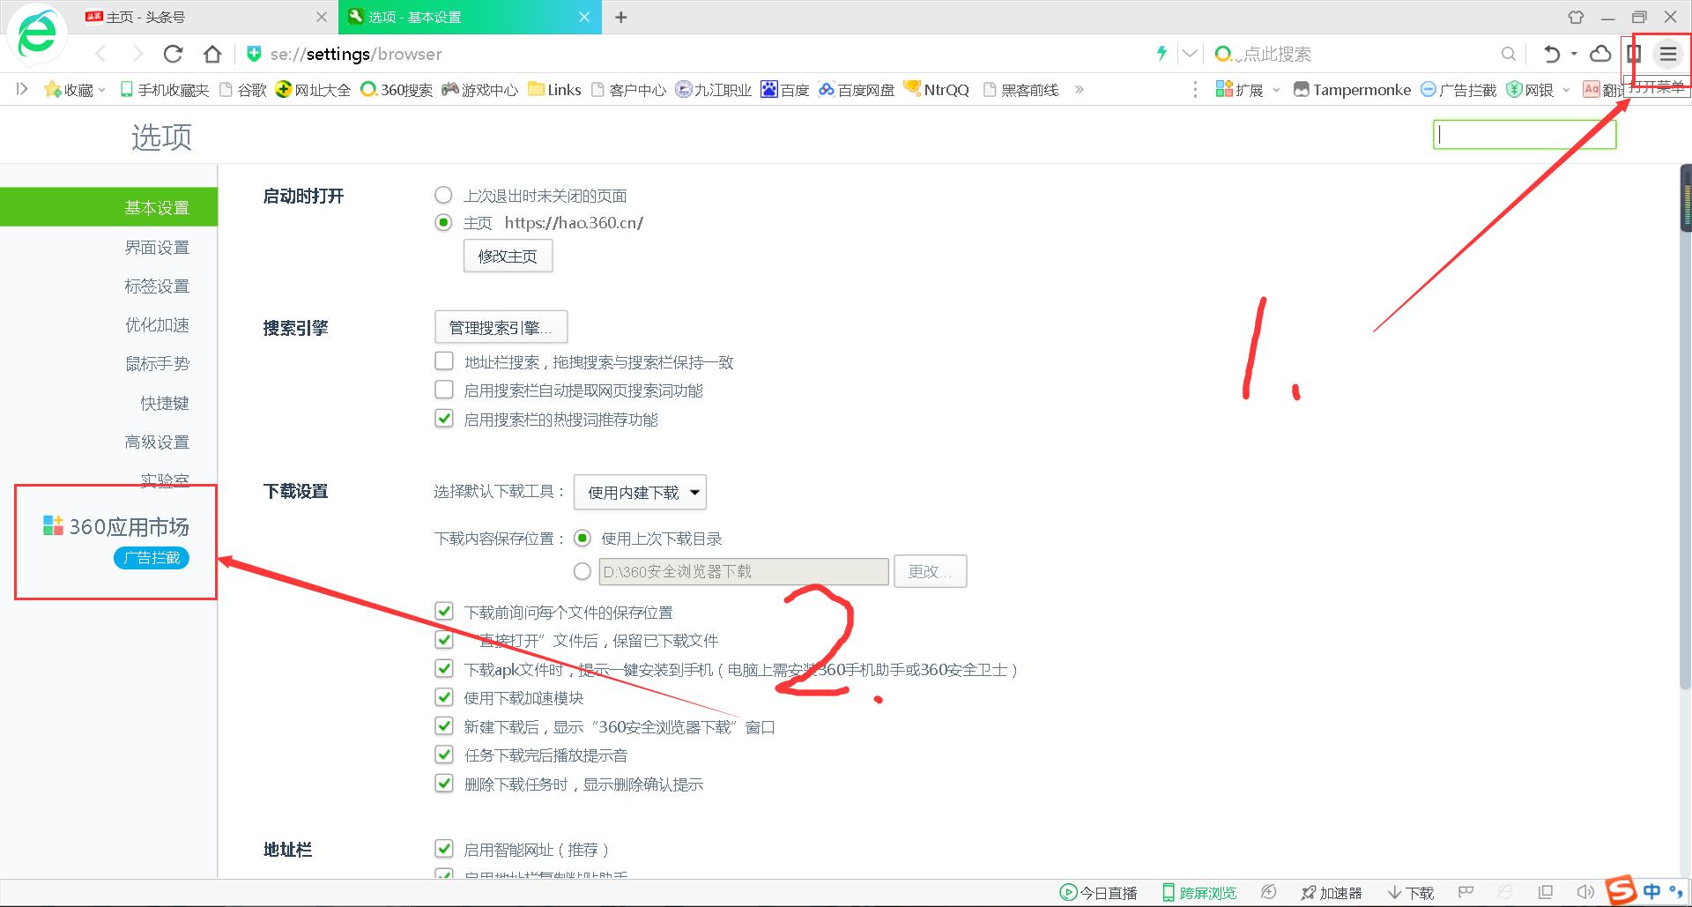The image size is (1692, 907).
Task: Open the 翻译 translation extension icon
Action: pyautogui.click(x=1591, y=89)
